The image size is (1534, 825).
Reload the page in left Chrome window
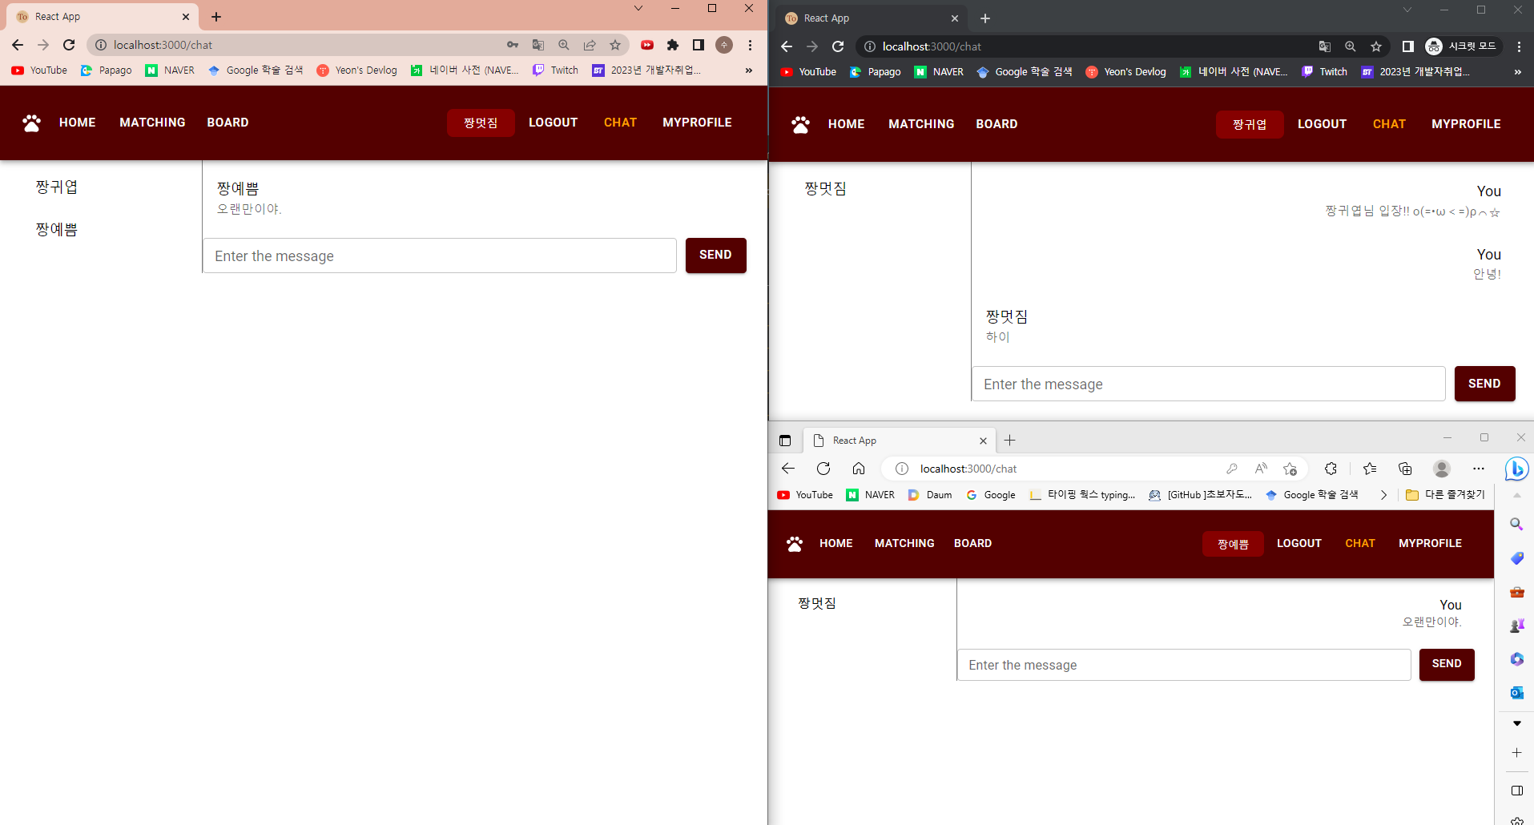(69, 45)
